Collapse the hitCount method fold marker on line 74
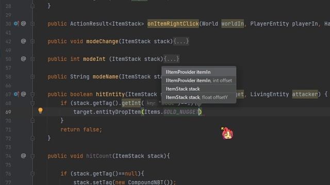 (x=32, y=156)
